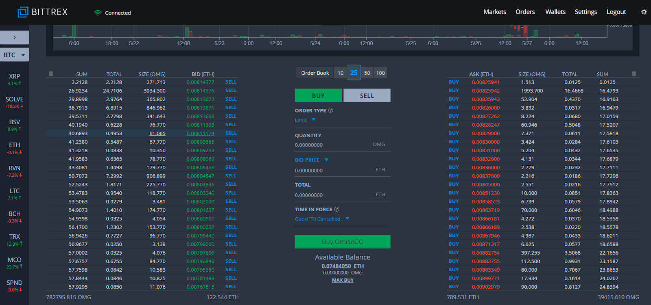Viewport: 651px width, 305px height.
Task: Click BUY at ask 0.00851230
Action: click(454, 193)
